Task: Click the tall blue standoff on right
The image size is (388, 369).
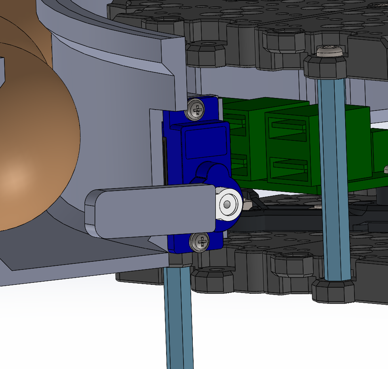Action: (334, 178)
